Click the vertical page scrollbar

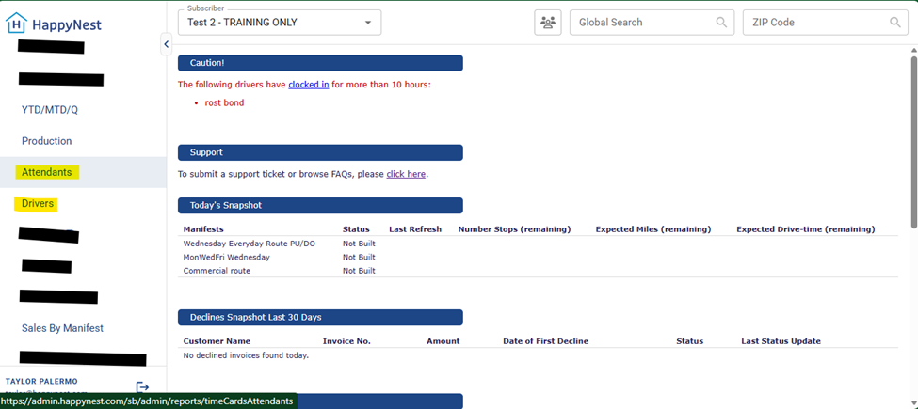[912, 141]
